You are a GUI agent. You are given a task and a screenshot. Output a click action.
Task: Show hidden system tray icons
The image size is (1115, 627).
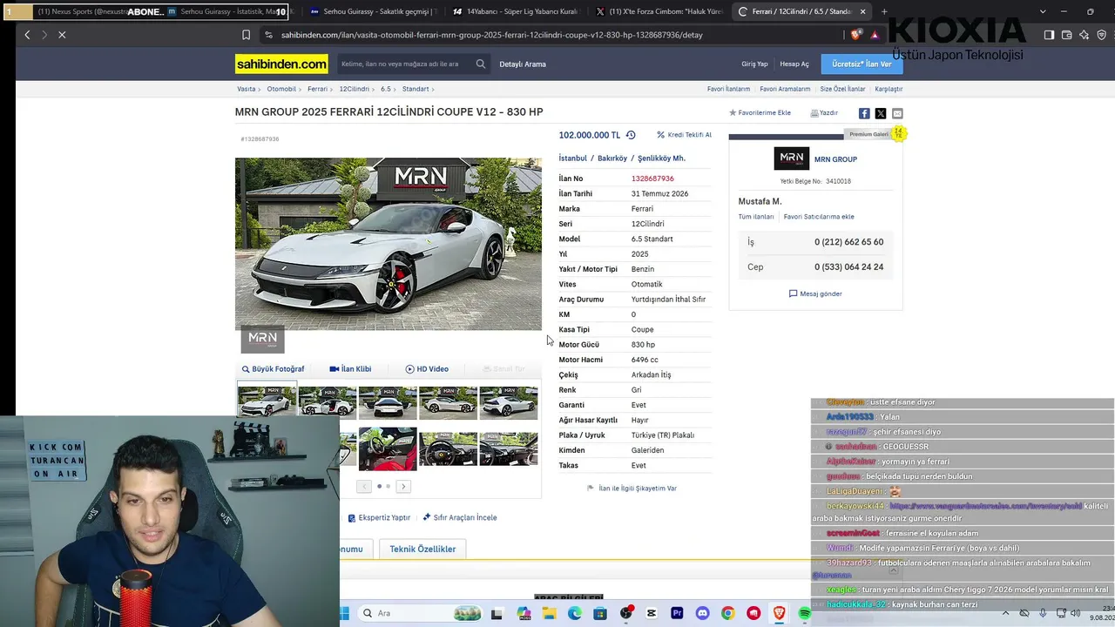[x=1005, y=614]
